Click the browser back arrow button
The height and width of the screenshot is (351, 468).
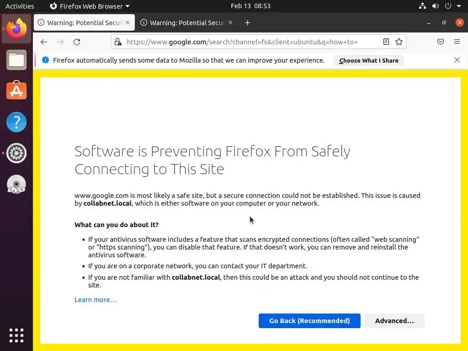(x=44, y=42)
